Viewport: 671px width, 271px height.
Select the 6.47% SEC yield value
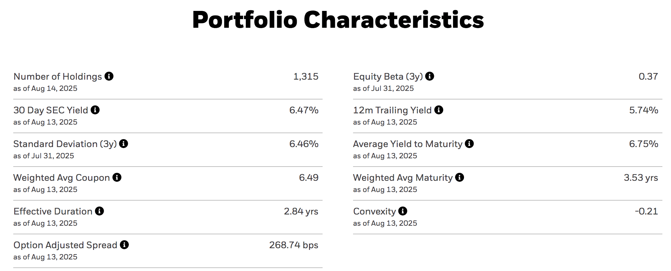tap(304, 110)
